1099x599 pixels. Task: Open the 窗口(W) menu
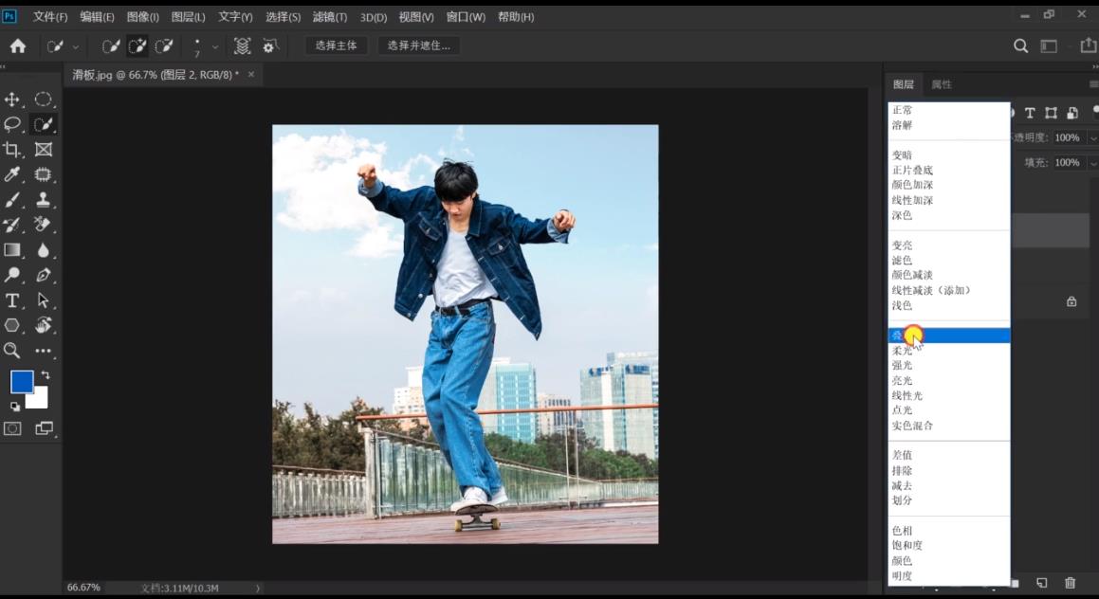point(466,17)
